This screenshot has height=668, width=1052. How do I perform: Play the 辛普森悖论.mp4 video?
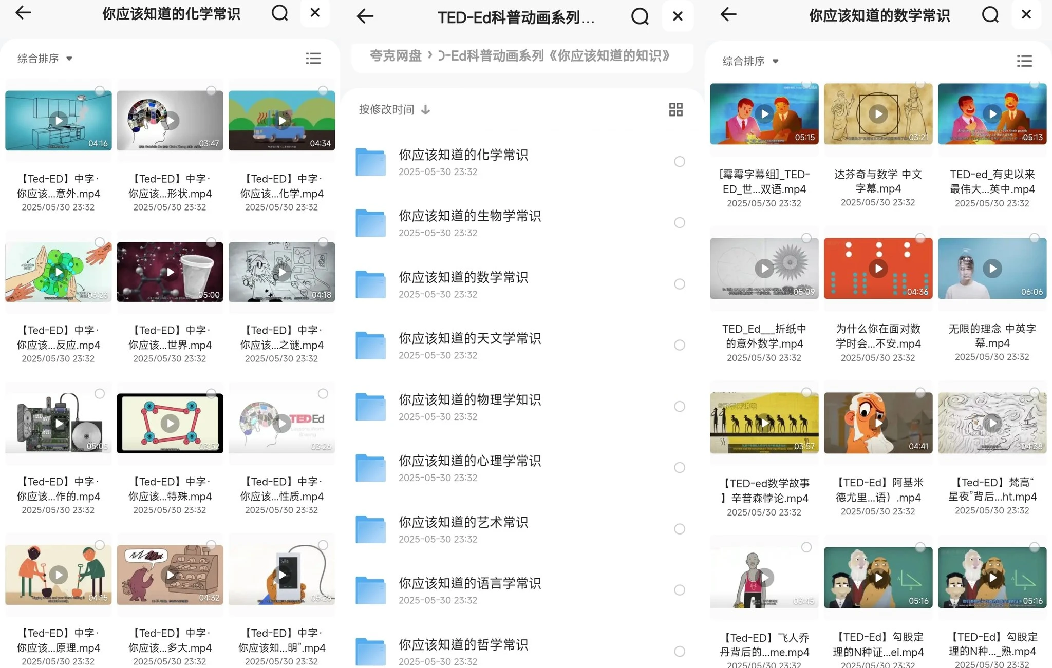pos(764,423)
